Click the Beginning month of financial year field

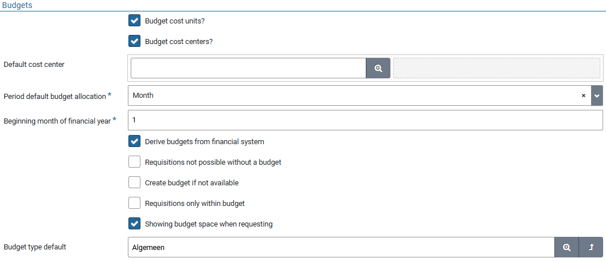point(365,120)
